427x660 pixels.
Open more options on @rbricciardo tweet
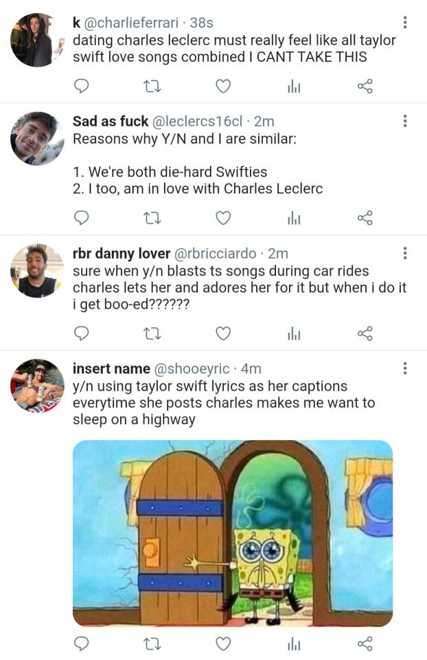pos(406,254)
